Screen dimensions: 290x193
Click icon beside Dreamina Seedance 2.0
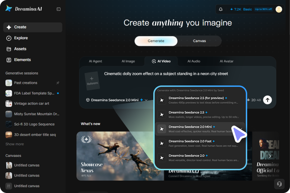(x=162, y=158)
